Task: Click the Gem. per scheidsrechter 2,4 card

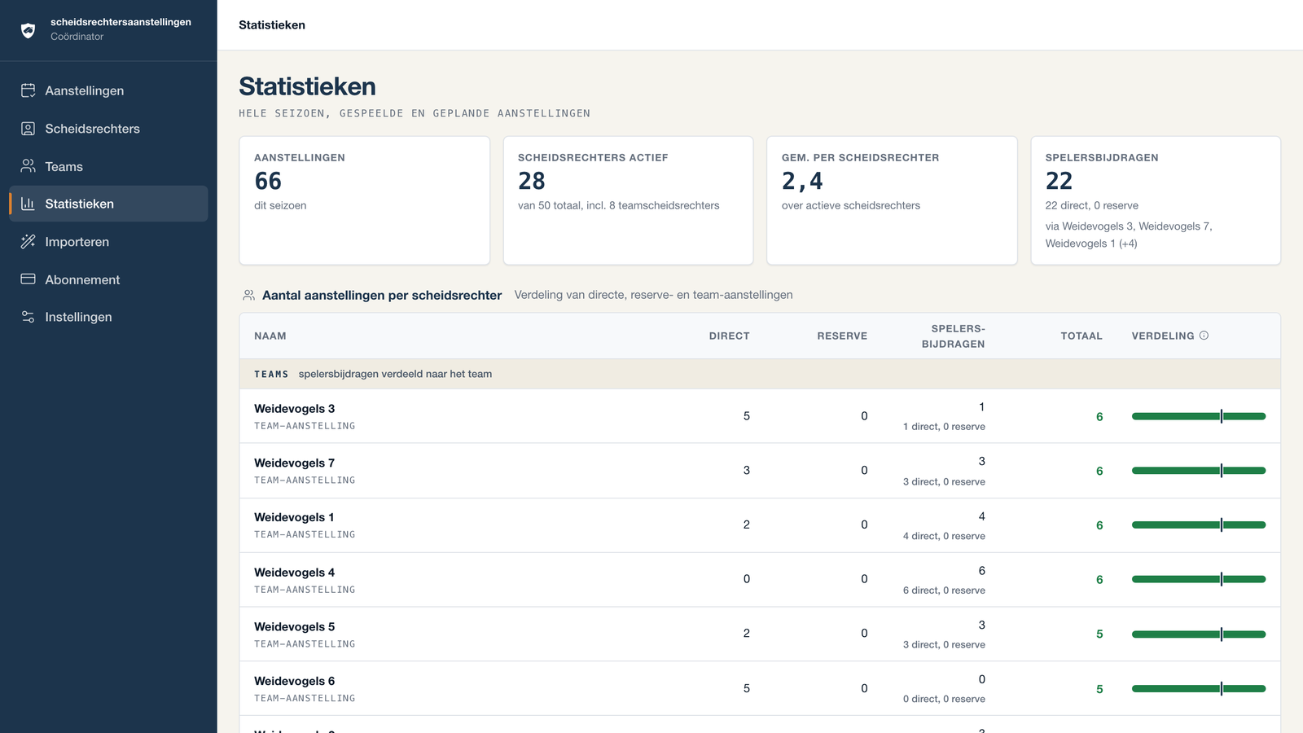Action: pyautogui.click(x=892, y=200)
